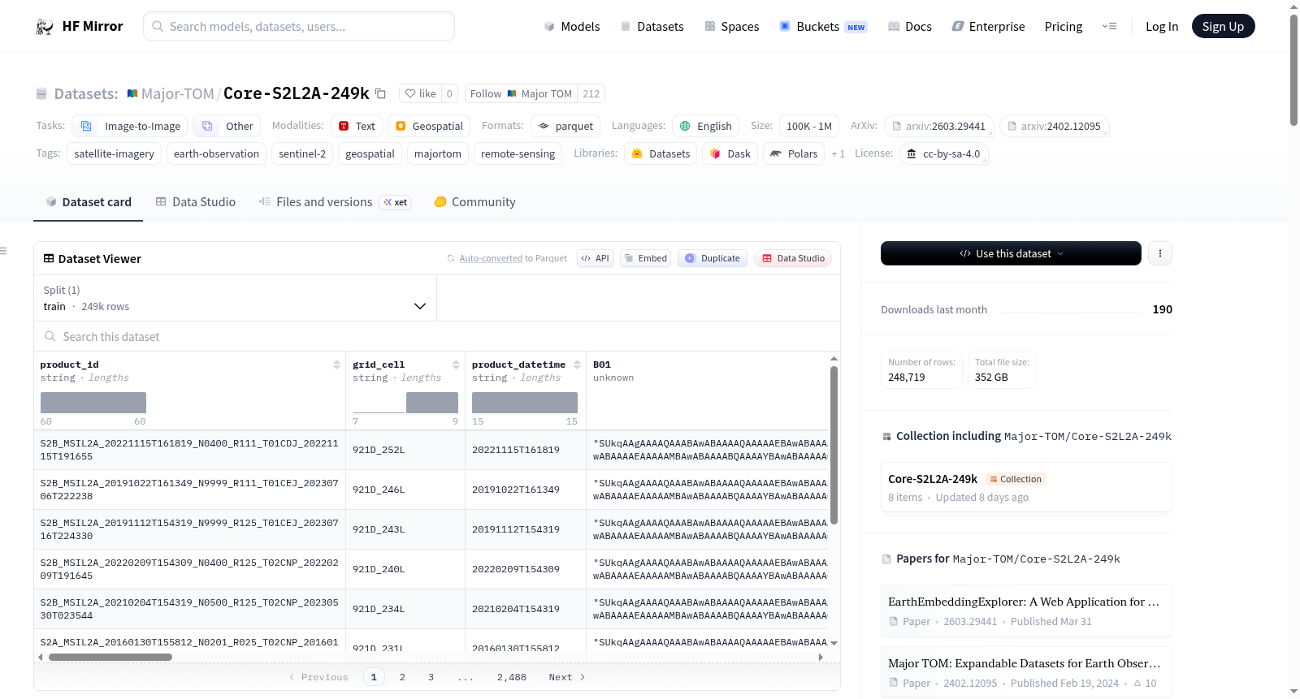Focus the search models and datasets field
This screenshot has height=699, width=1300.
[x=299, y=27]
